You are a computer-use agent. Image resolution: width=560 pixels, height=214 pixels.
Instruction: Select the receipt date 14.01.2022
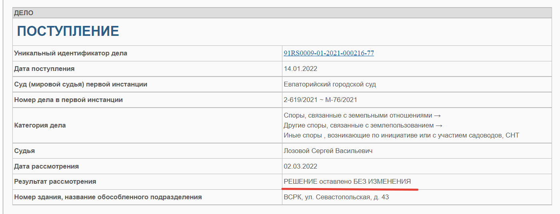coord(300,69)
